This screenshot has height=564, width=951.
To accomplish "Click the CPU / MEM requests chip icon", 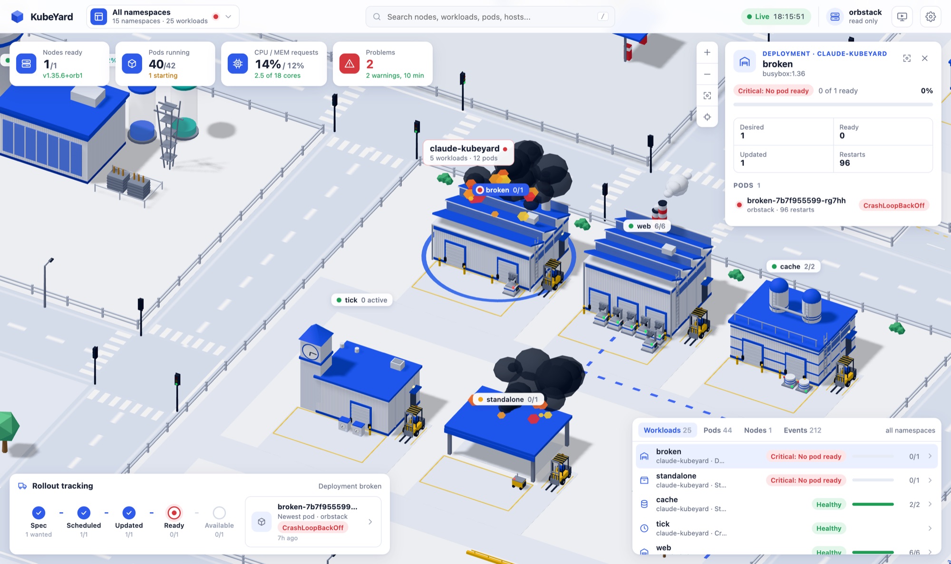I will point(238,64).
